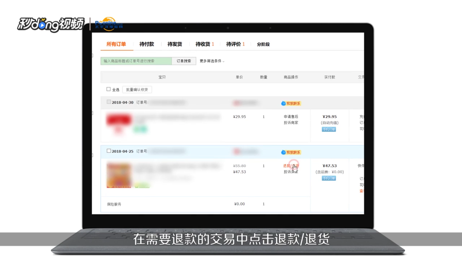Click the 保险服务 row text
This screenshot has height=259, width=462.
point(114,204)
